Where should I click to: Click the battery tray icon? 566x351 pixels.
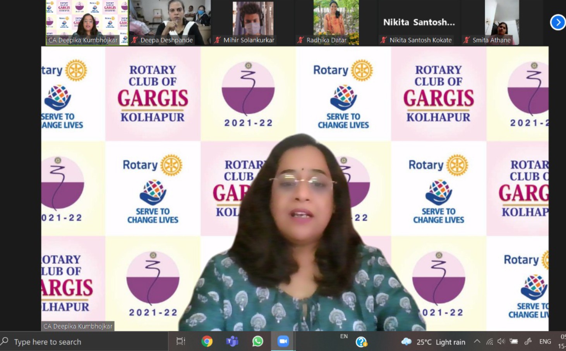[514, 341]
